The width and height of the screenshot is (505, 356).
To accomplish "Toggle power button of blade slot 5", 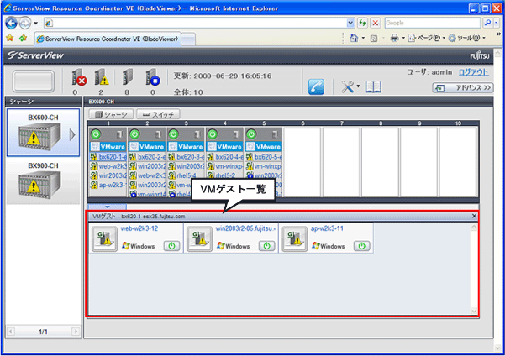I will (x=251, y=133).
